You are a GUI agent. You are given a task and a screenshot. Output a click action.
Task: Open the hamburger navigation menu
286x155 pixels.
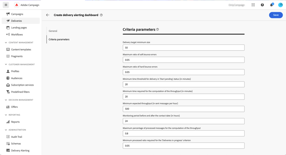click(x=6, y=5)
